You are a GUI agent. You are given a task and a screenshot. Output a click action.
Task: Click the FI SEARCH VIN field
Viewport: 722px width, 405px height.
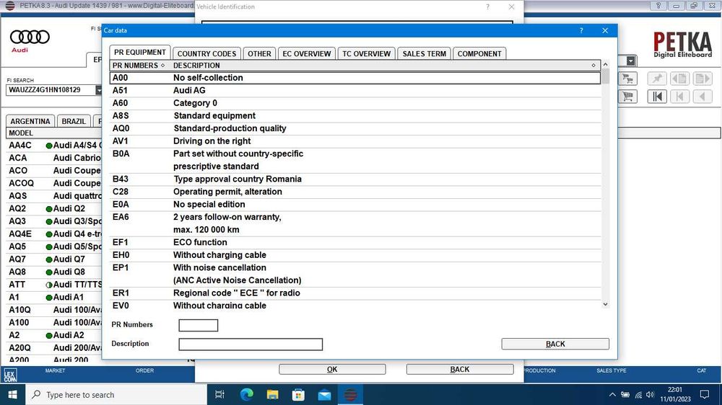51,90
